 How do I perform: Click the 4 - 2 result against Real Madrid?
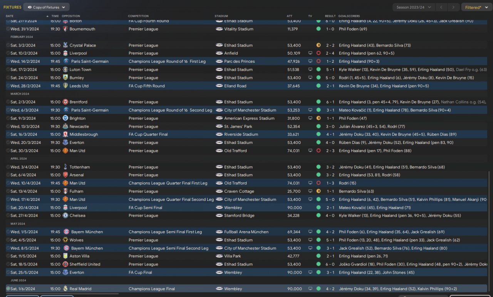click(330, 289)
